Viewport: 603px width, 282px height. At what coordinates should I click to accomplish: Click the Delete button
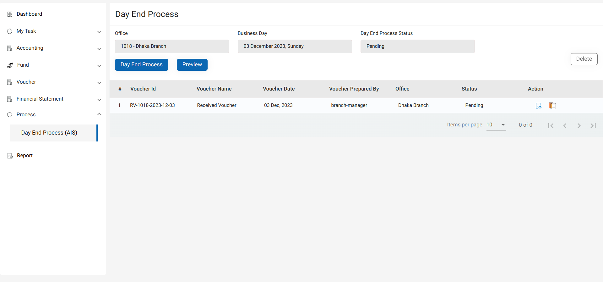[584, 59]
